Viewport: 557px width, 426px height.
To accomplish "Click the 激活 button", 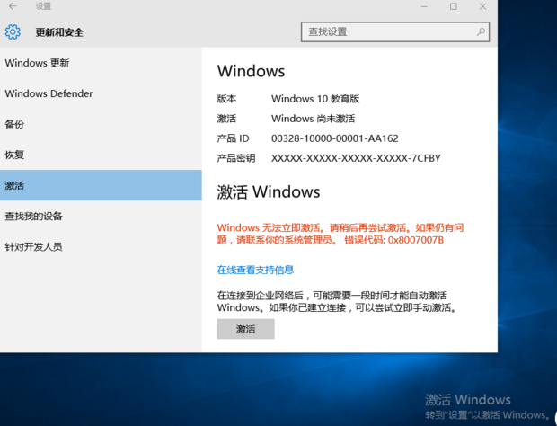I will coord(246,329).
